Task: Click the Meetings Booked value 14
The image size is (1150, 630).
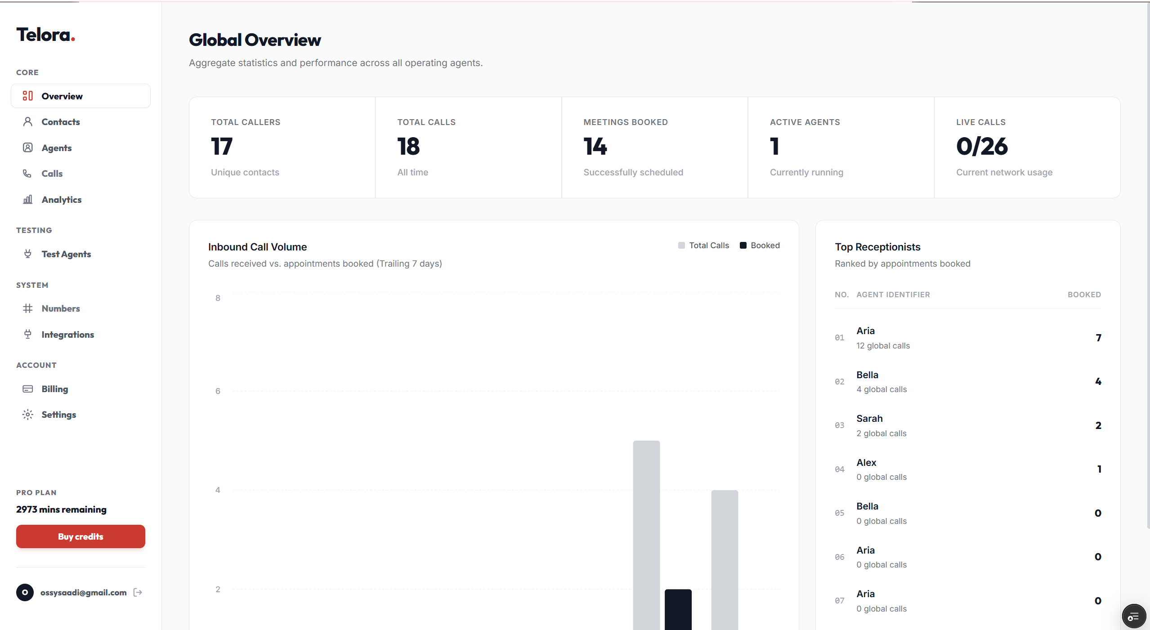Action: click(595, 146)
